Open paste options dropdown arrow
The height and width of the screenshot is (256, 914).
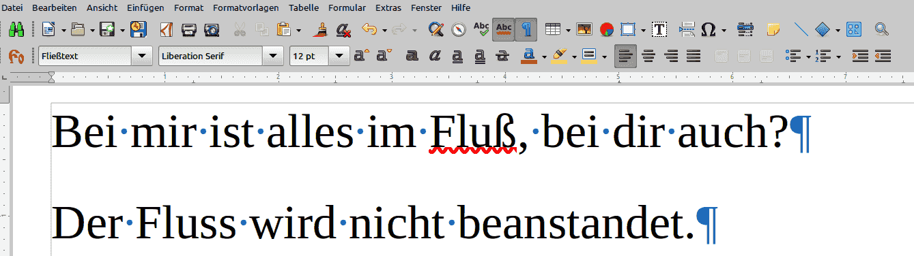(298, 30)
